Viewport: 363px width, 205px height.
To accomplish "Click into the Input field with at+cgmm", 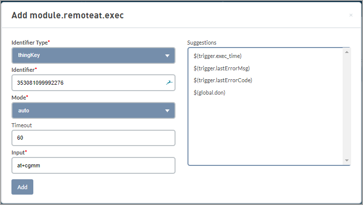I will point(93,165).
